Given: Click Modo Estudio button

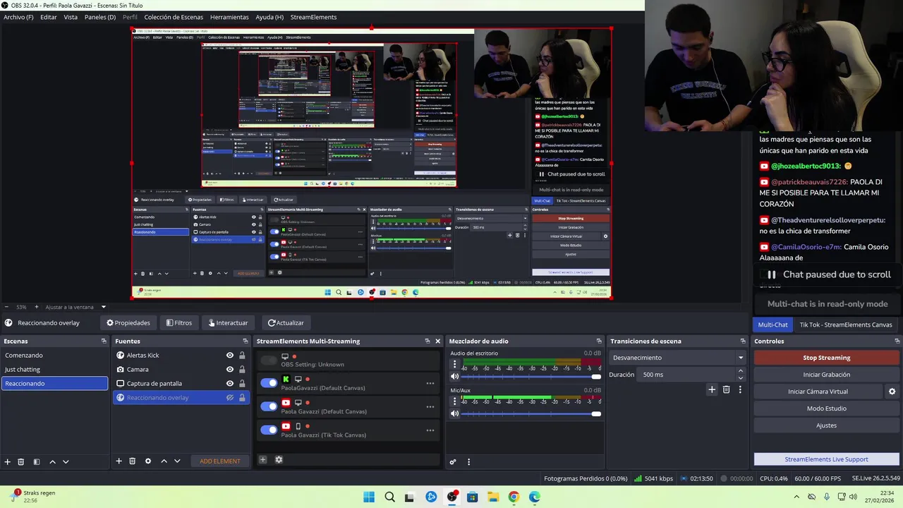Looking at the screenshot, I should 826,409.
